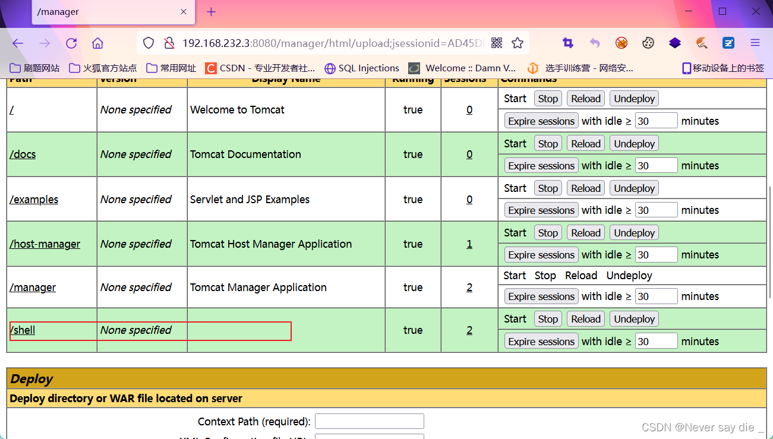The height and width of the screenshot is (439, 773).
Task: View sessions count for root application
Action: [x=469, y=110]
